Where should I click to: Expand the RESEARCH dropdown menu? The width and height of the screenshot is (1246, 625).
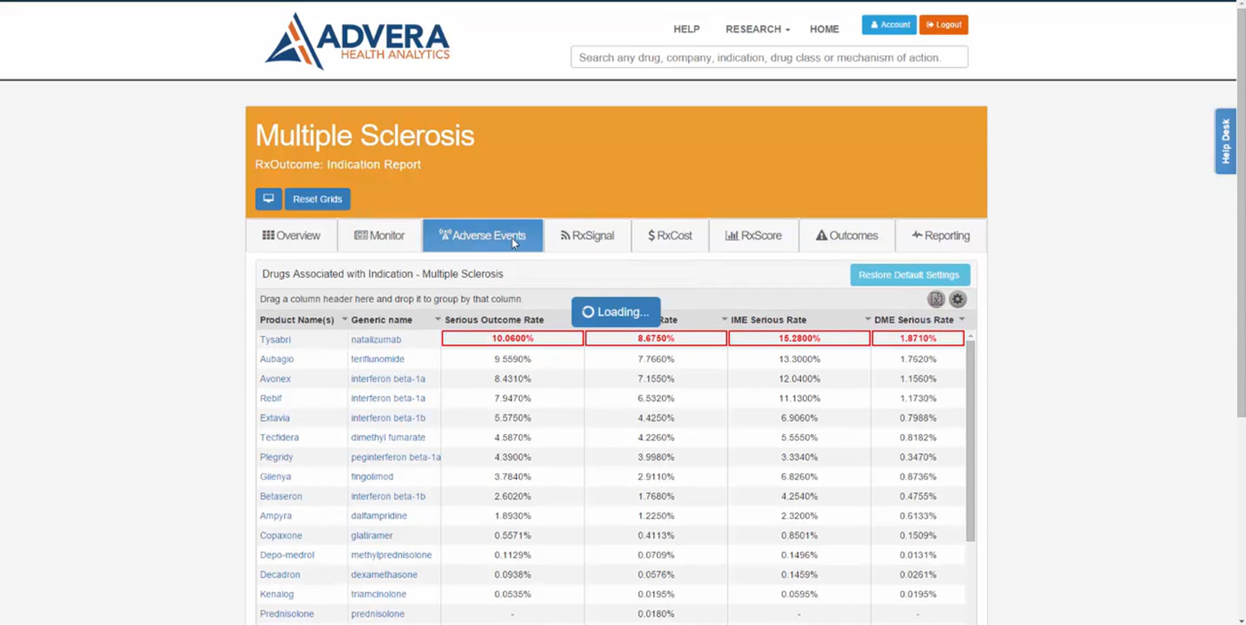[x=757, y=29]
